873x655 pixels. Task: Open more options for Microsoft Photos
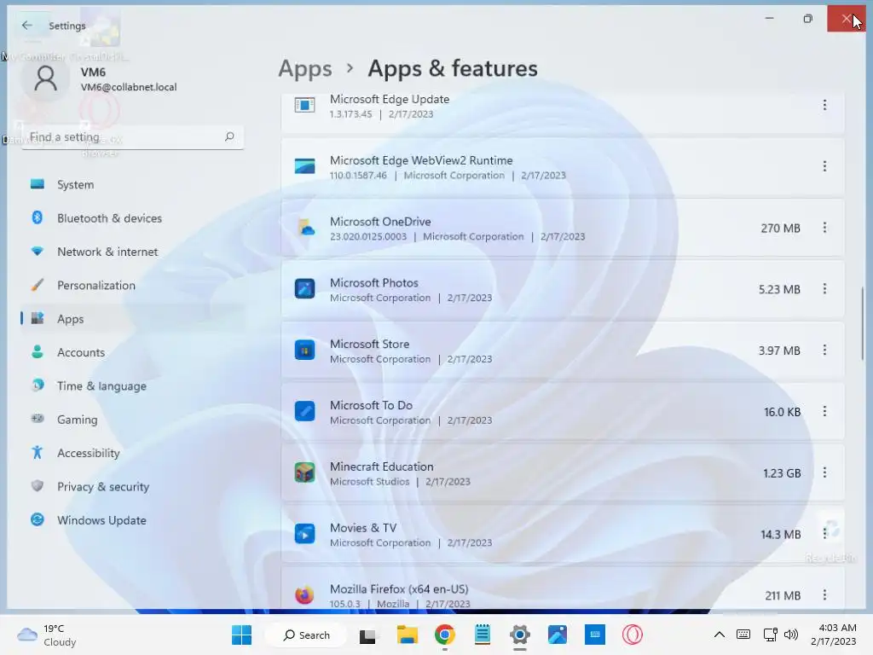(x=824, y=288)
